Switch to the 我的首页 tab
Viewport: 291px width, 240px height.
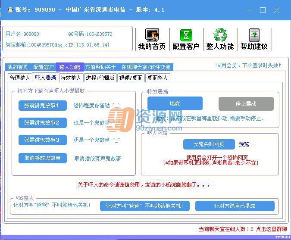click(x=18, y=67)
